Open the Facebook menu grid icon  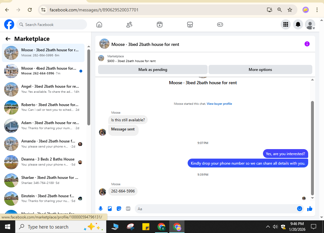coord(286,25)
